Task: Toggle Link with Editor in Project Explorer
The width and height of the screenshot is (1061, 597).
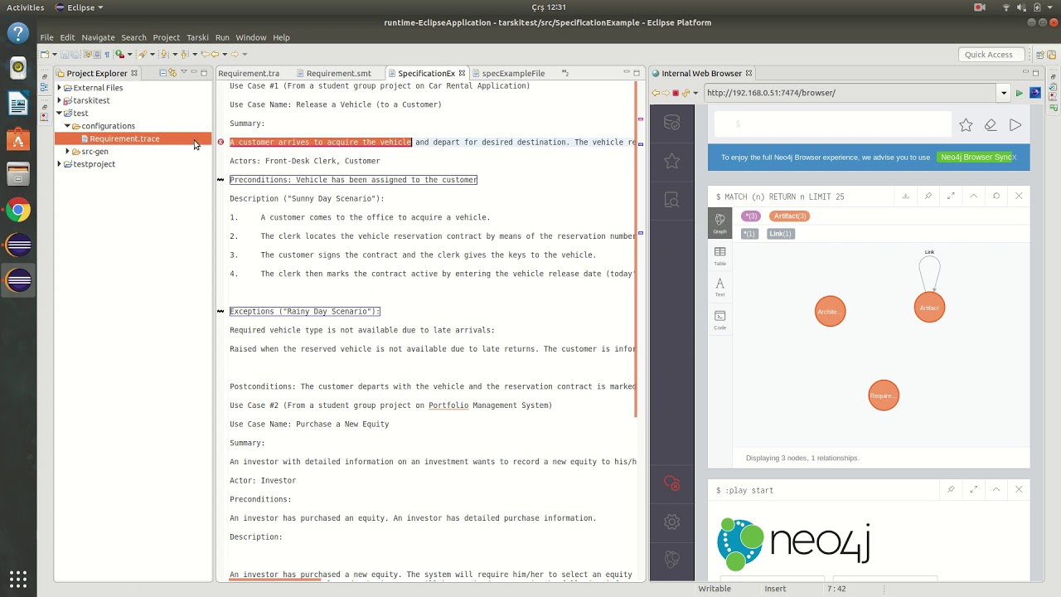Action: click(173, 73)
